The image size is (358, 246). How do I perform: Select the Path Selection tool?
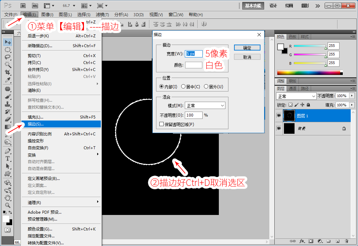(8, 166)
